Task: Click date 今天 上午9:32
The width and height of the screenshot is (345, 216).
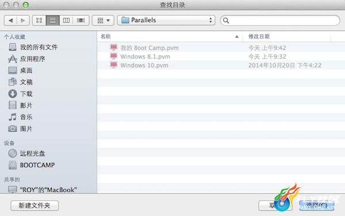Action: pyautogui.click(x=267, y=56)
